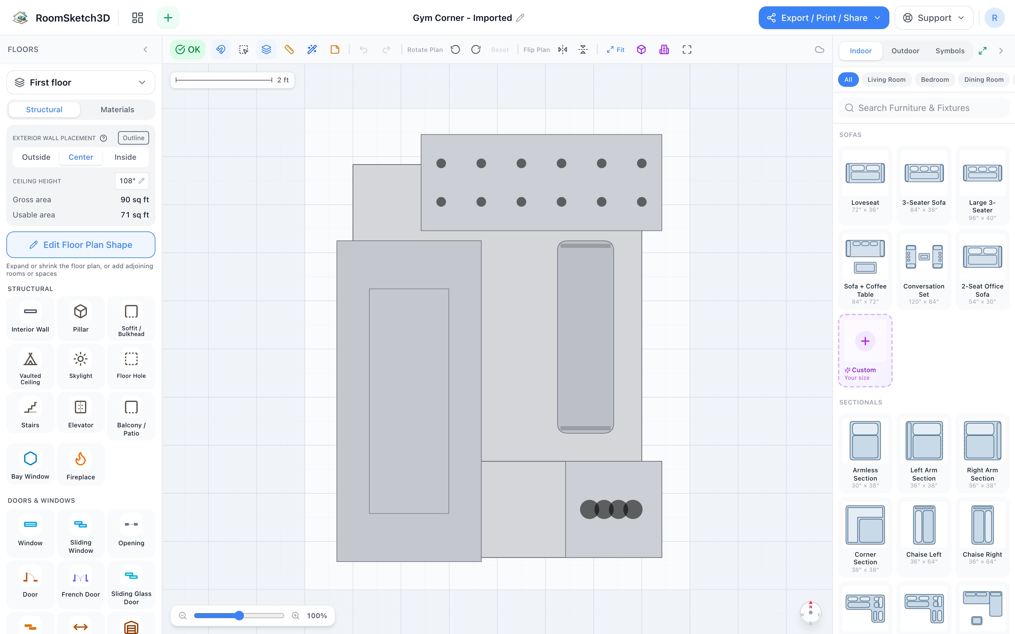Rotate plan clockwise
1015x634 pixels.
click(476, 49)
